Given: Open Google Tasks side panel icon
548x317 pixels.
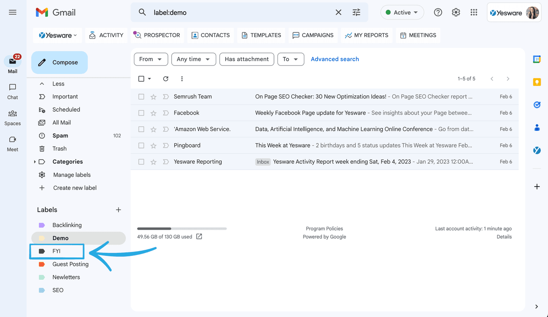Looking at the screenshot, I should tap(537, 105).
